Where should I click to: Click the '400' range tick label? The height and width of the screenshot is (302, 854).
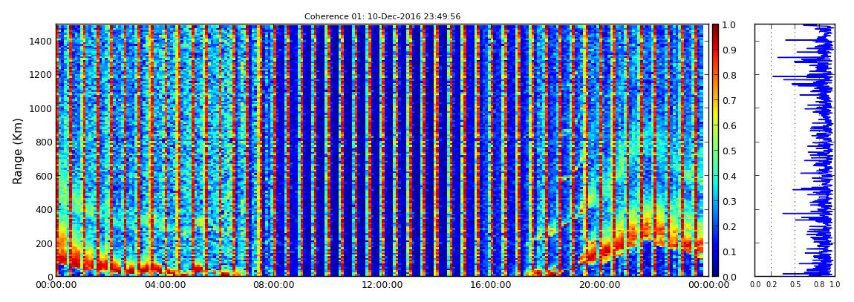(44, 209)
